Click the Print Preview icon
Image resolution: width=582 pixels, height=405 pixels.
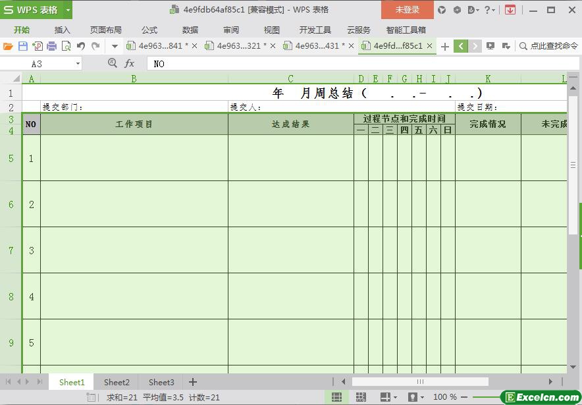tap(66, 46)
